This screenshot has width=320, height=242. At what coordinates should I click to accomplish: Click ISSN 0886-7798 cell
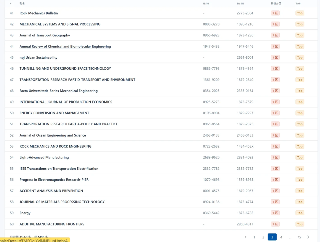pyautogui.click(x=211, y=68)
